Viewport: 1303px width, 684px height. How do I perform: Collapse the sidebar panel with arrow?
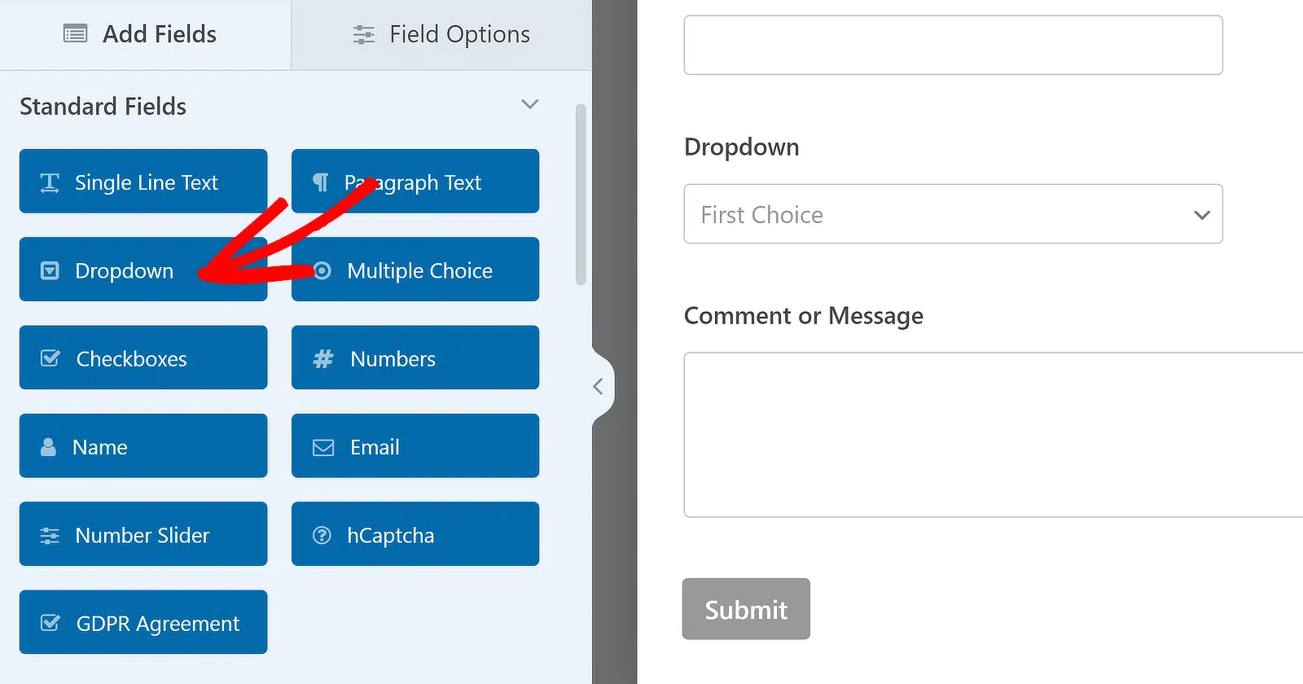[598, 386]
